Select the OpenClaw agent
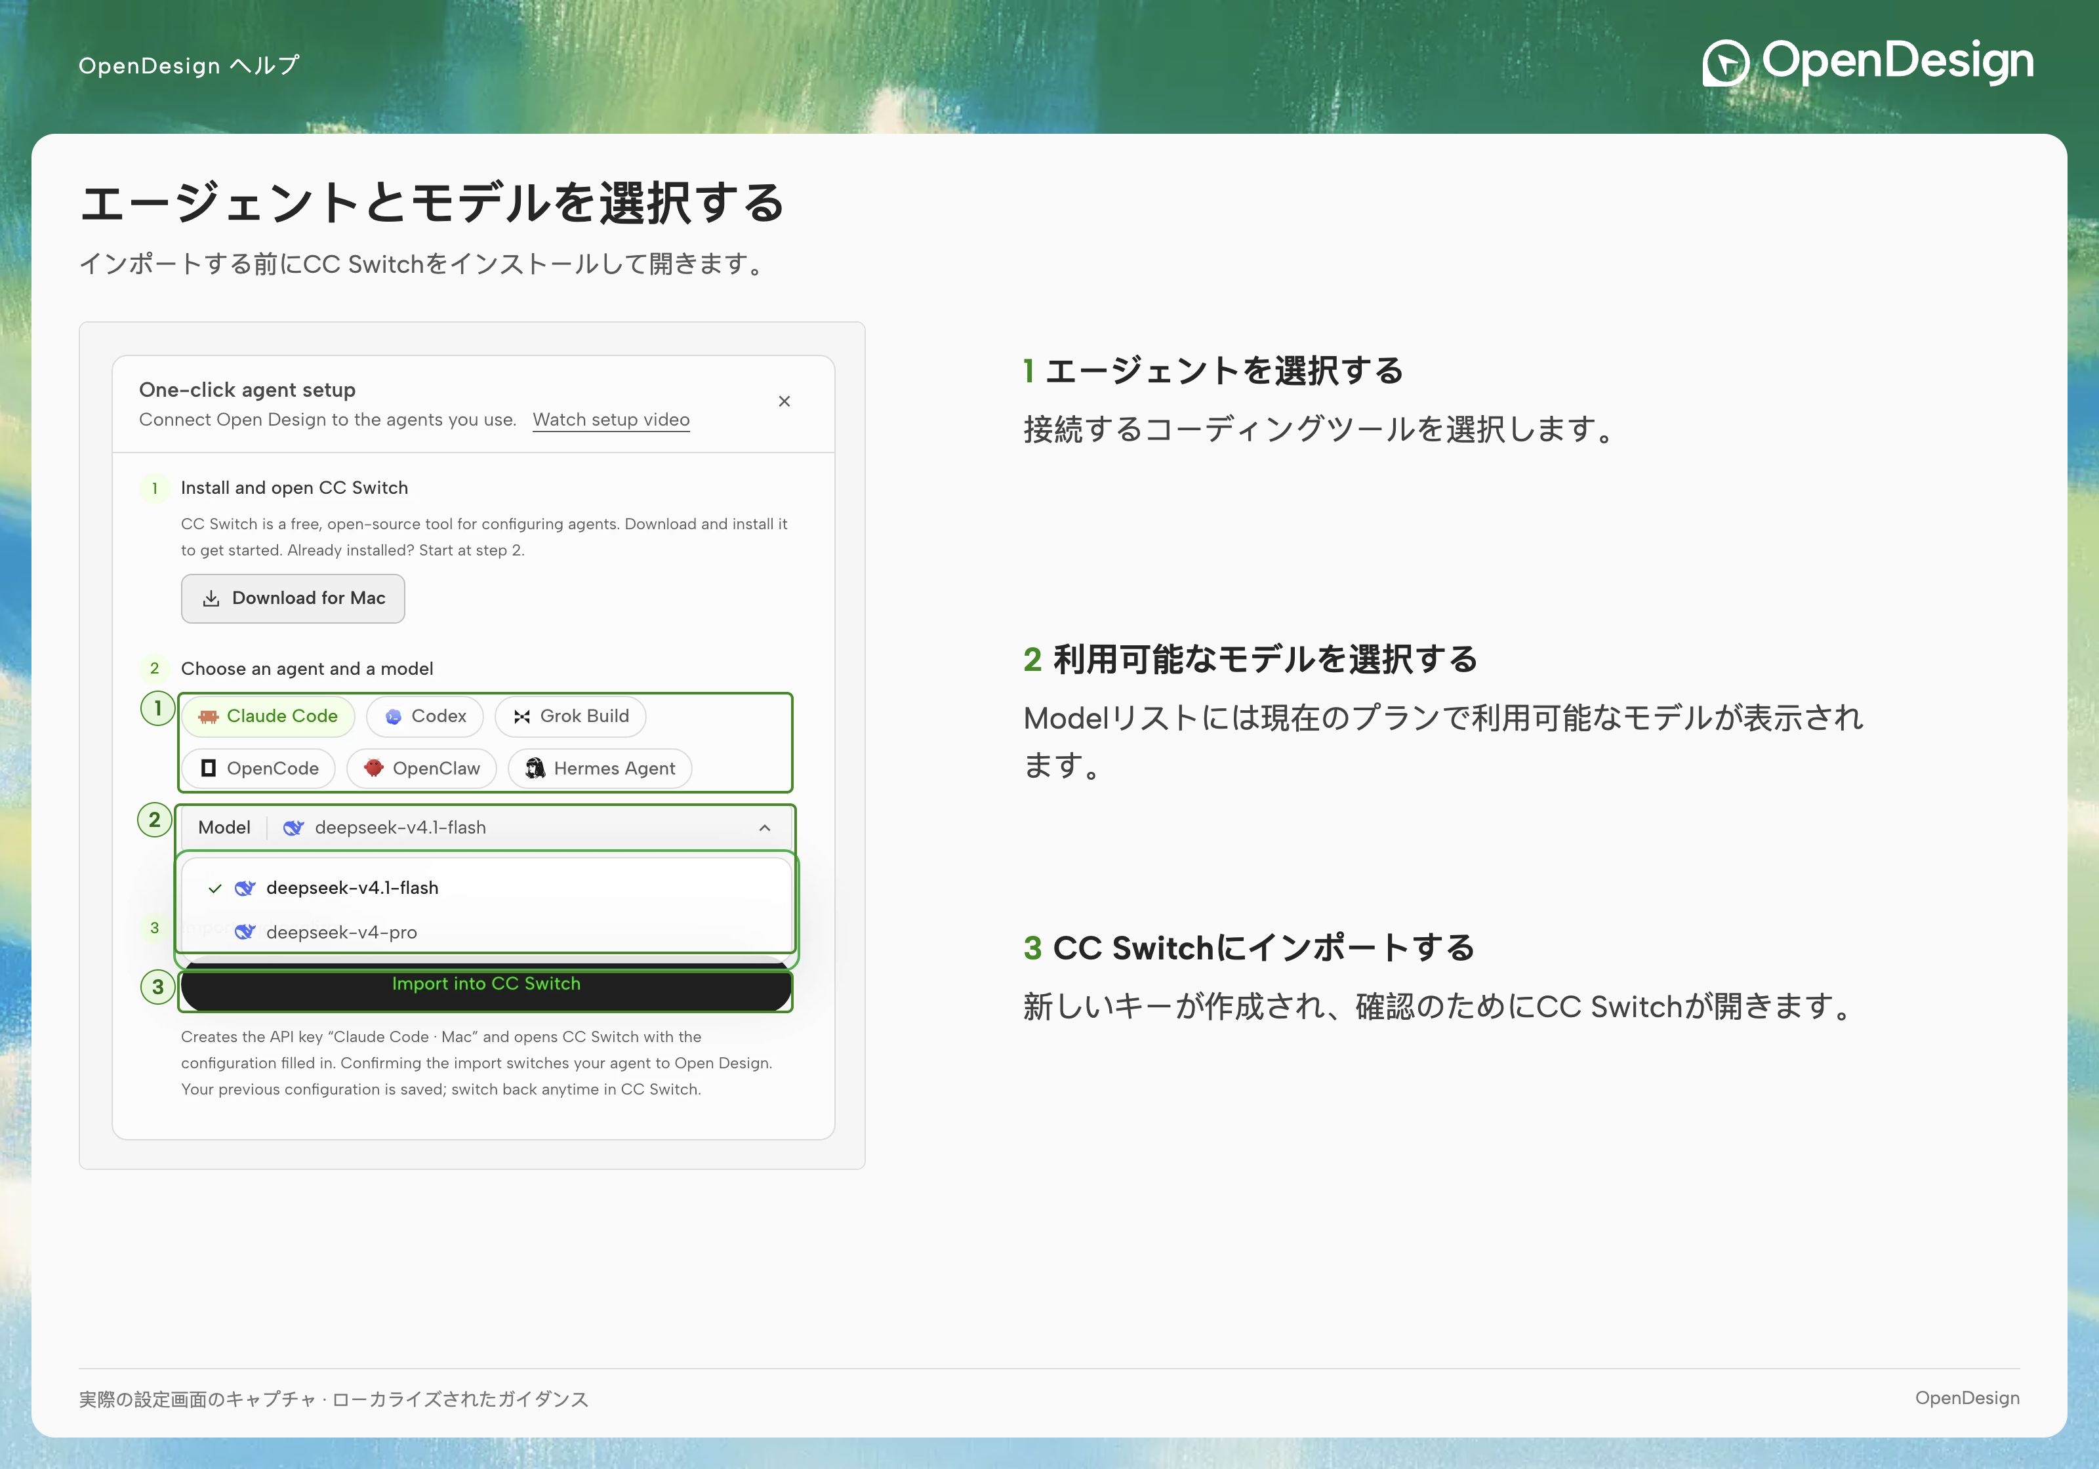Viewport: 2099px width, 1469px height. tap(422, 768)
